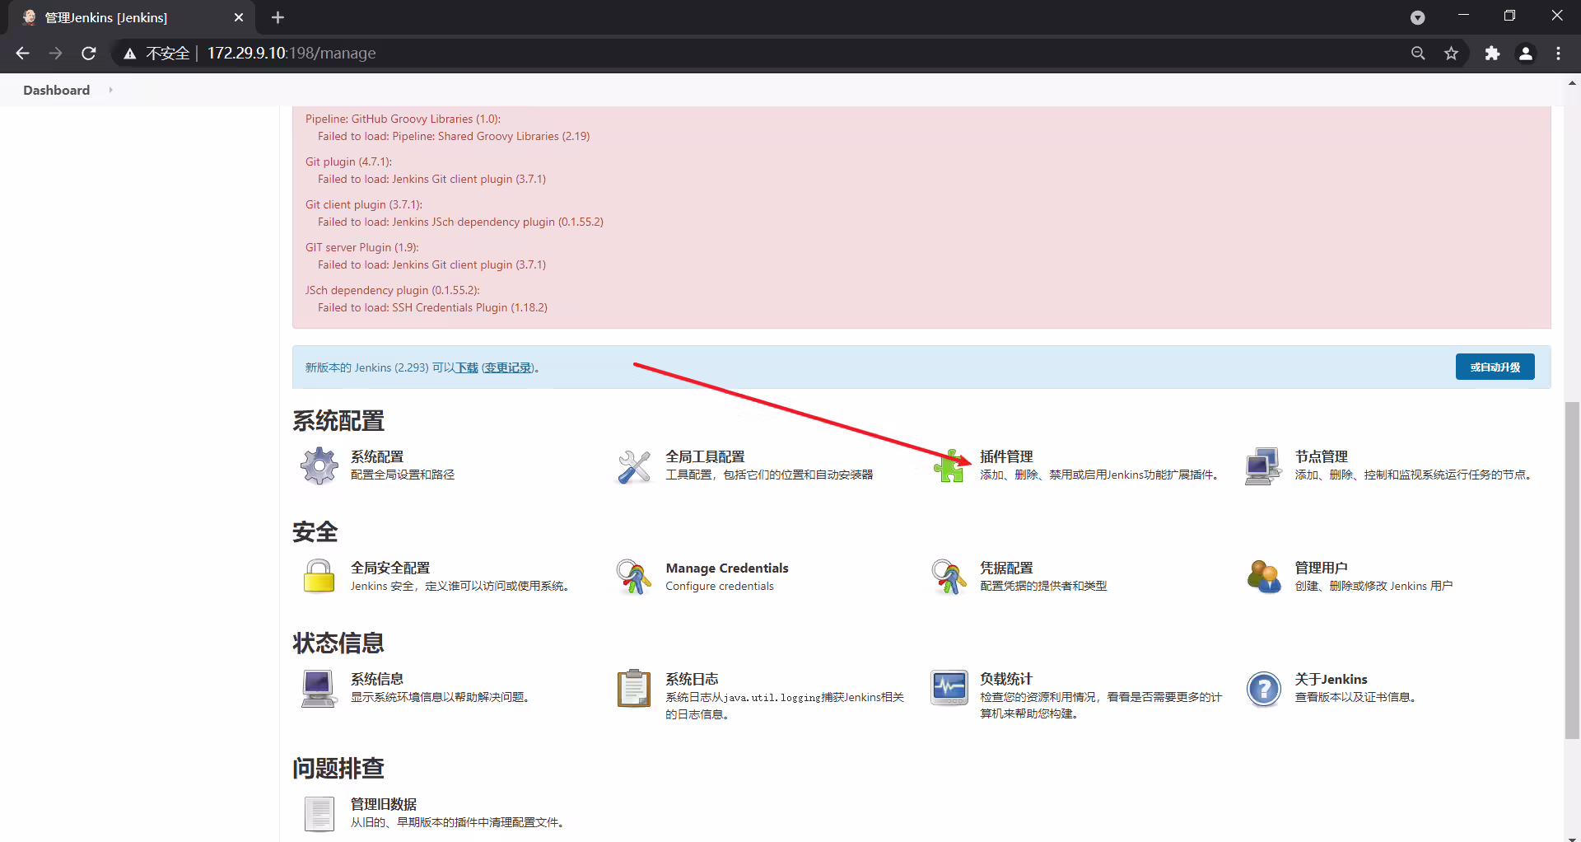Bookmark this page with star icon
Image resolution: width=1581 pixels, height=842 pixels.
1451,54
